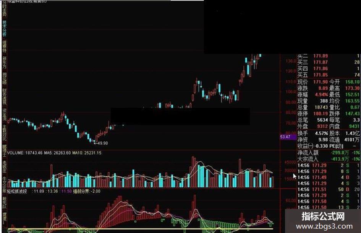
Task: Click the 均价 163.55 value
Action: pos(352,101)
